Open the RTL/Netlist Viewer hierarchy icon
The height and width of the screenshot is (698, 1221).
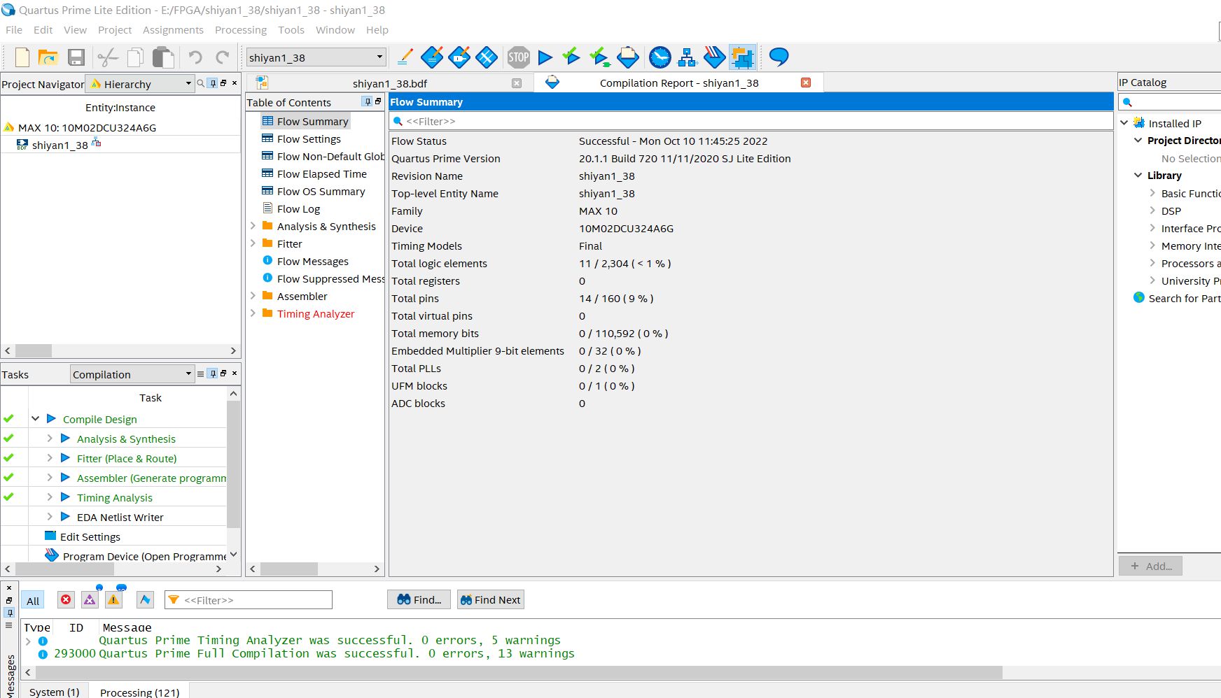(x=688, y=57)
